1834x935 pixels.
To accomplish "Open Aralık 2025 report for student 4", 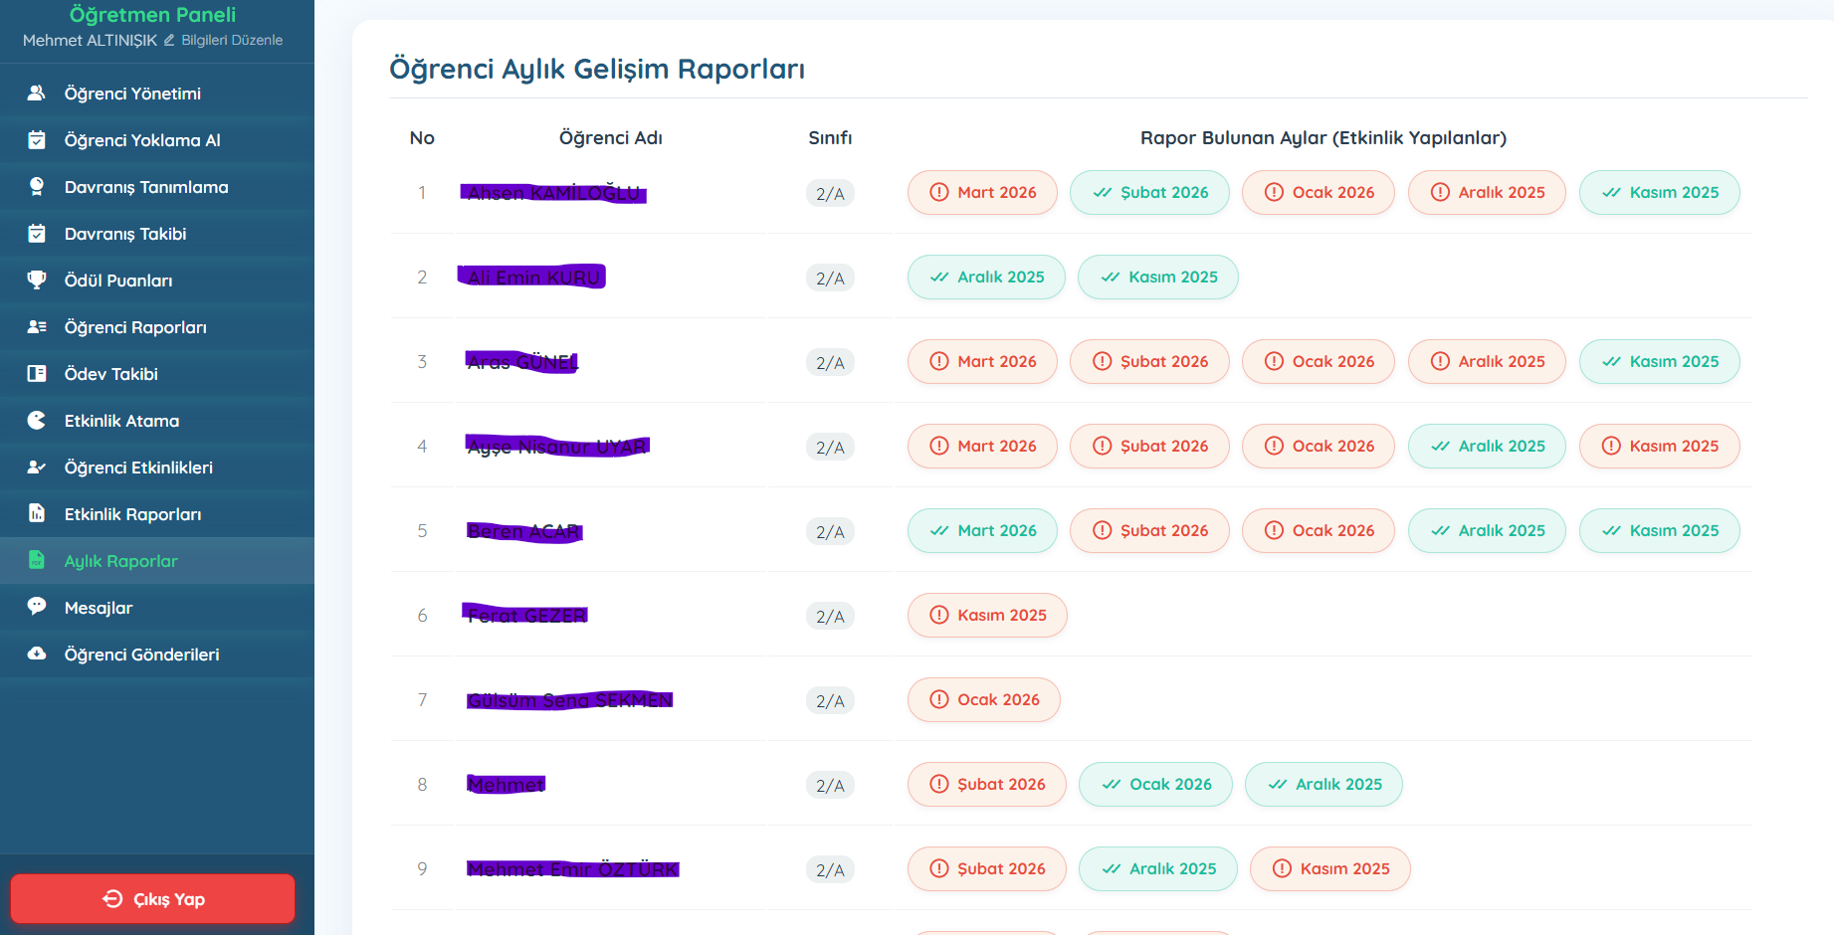I will click(1487, 447).
